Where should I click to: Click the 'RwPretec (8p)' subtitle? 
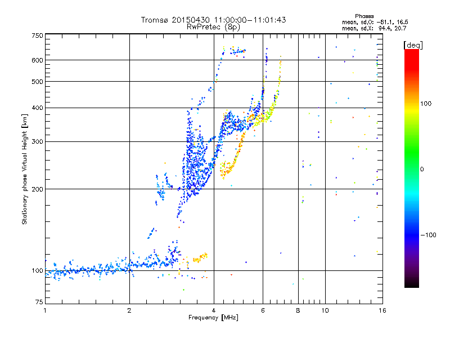tap(213, 27)
